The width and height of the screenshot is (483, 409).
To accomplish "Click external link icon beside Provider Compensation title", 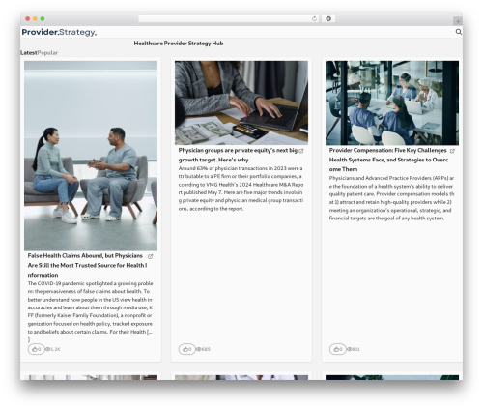I will (x=452, y=151).
